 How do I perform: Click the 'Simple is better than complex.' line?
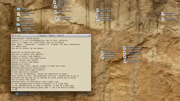[26, 56]
